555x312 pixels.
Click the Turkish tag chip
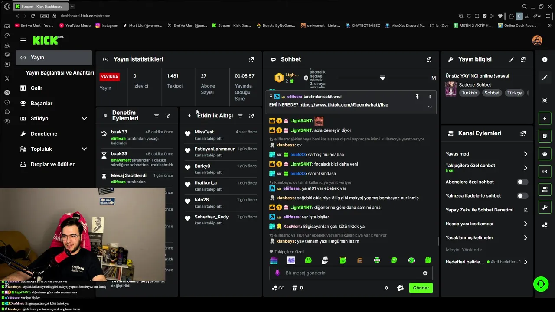(469, 93)
